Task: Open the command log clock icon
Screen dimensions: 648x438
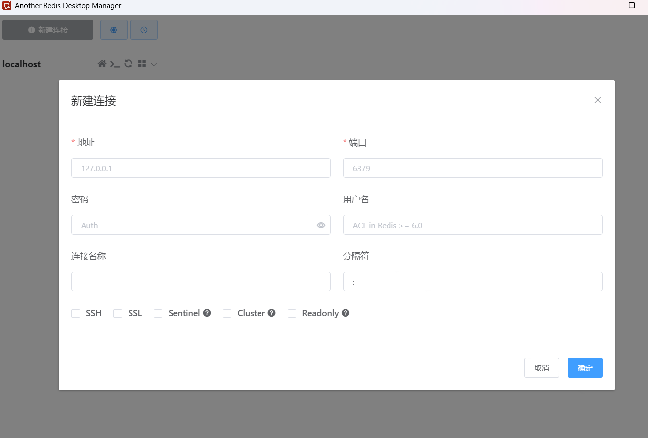Action: [144, 30]
